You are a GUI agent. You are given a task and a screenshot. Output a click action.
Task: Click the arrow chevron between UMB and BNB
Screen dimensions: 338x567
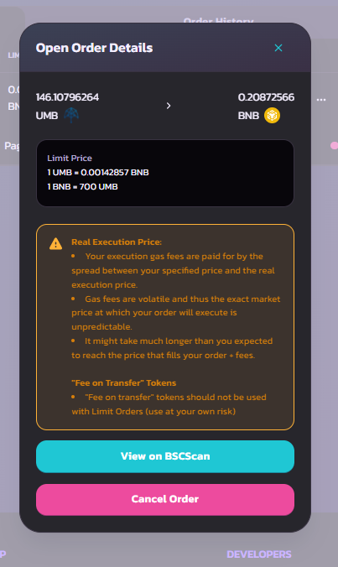pyautogui.click(x=169, y=106)
